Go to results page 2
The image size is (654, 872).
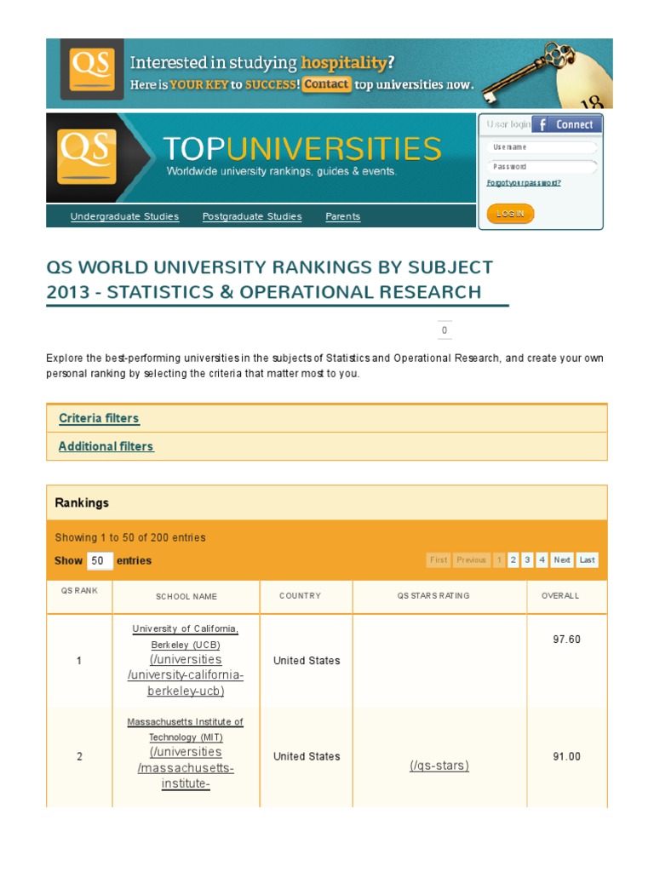[513, 560]
